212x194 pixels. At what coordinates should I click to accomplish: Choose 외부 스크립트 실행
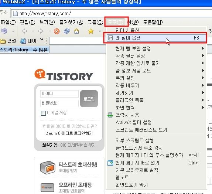click(x=156, y=140)
